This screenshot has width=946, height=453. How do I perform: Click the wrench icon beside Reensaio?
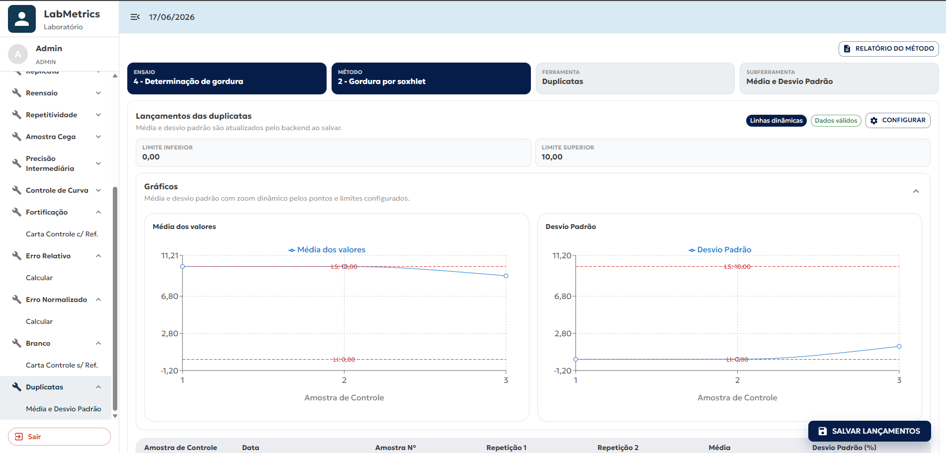click(x=17, y=93)
